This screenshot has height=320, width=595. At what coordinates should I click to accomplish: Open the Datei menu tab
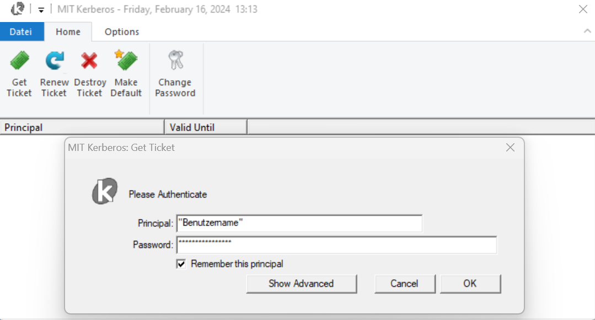21,31
